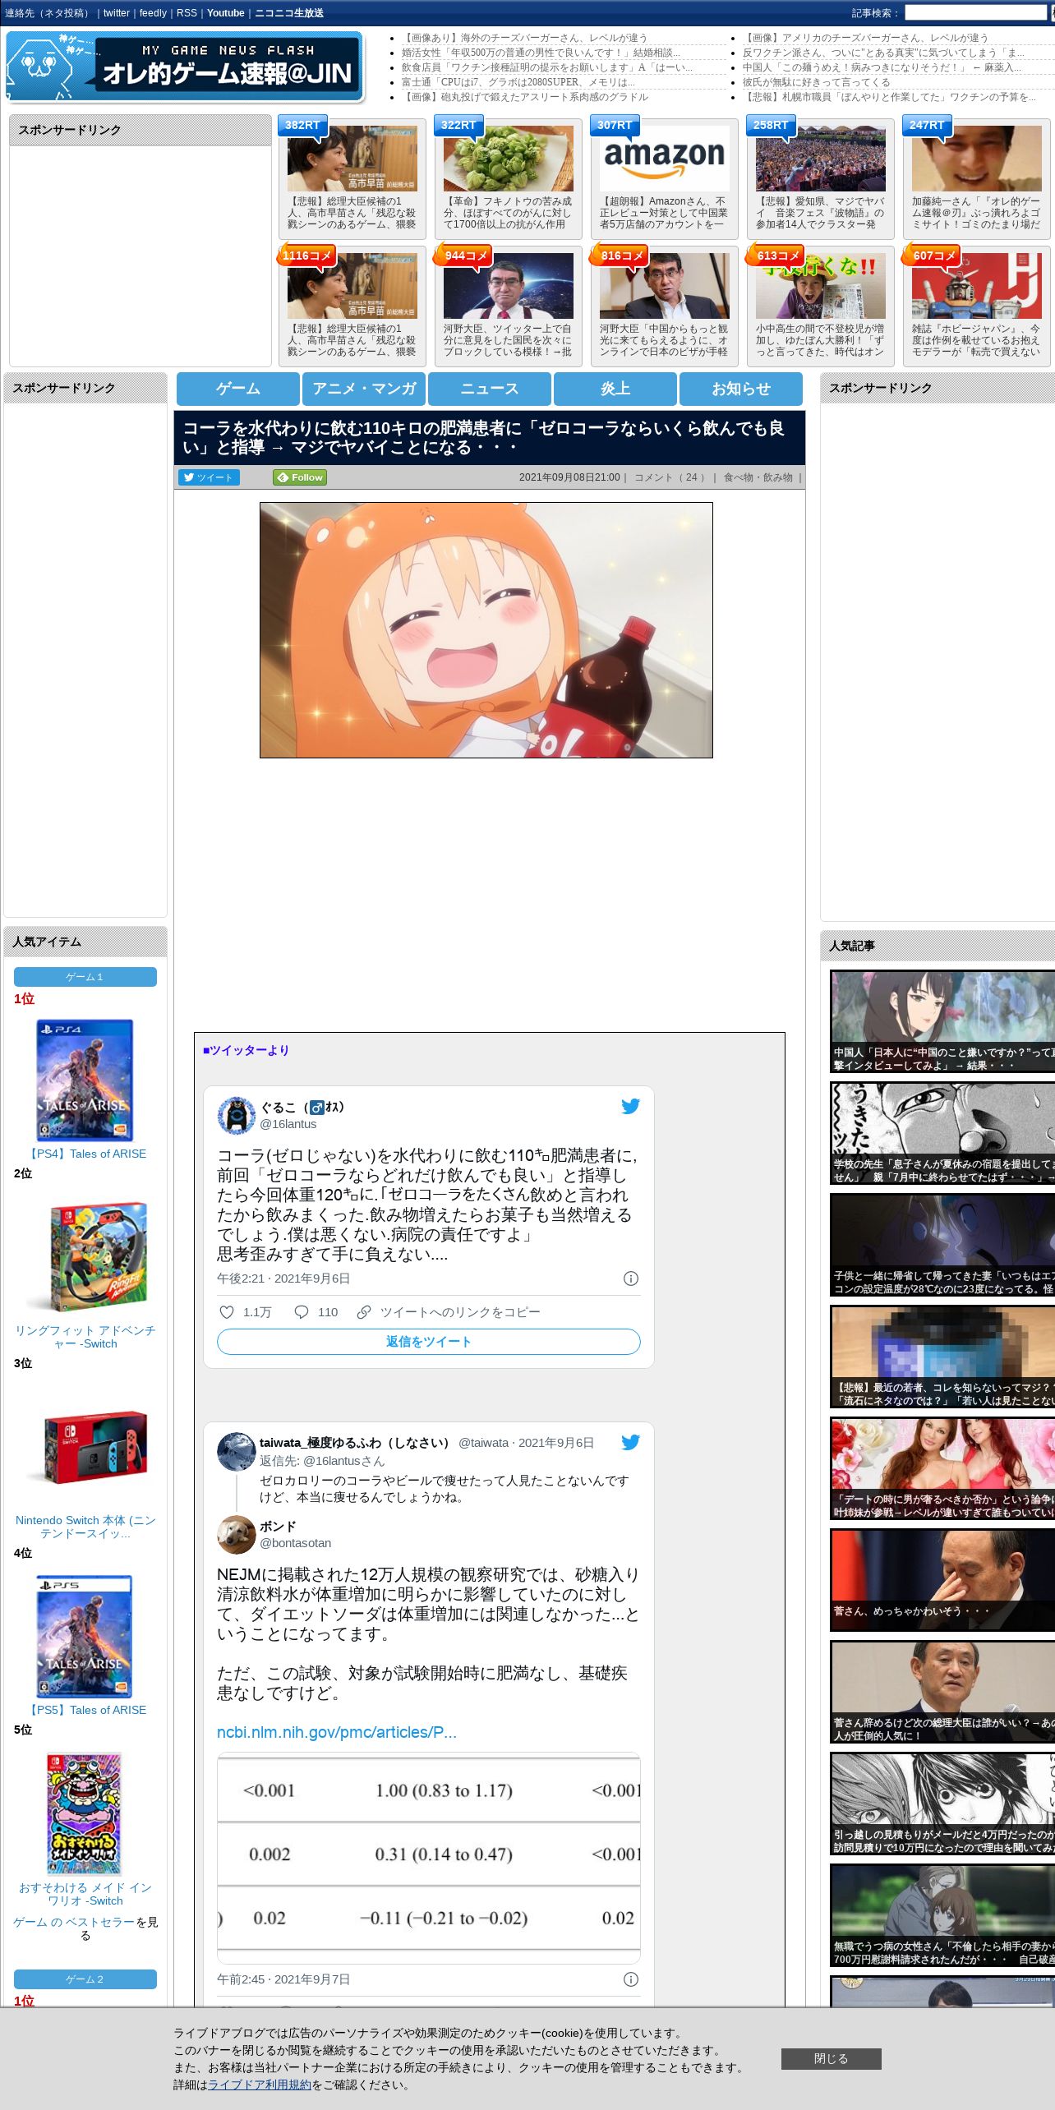Click the Twitter bird icon on taiwata's tweet

pos(630,1442)
